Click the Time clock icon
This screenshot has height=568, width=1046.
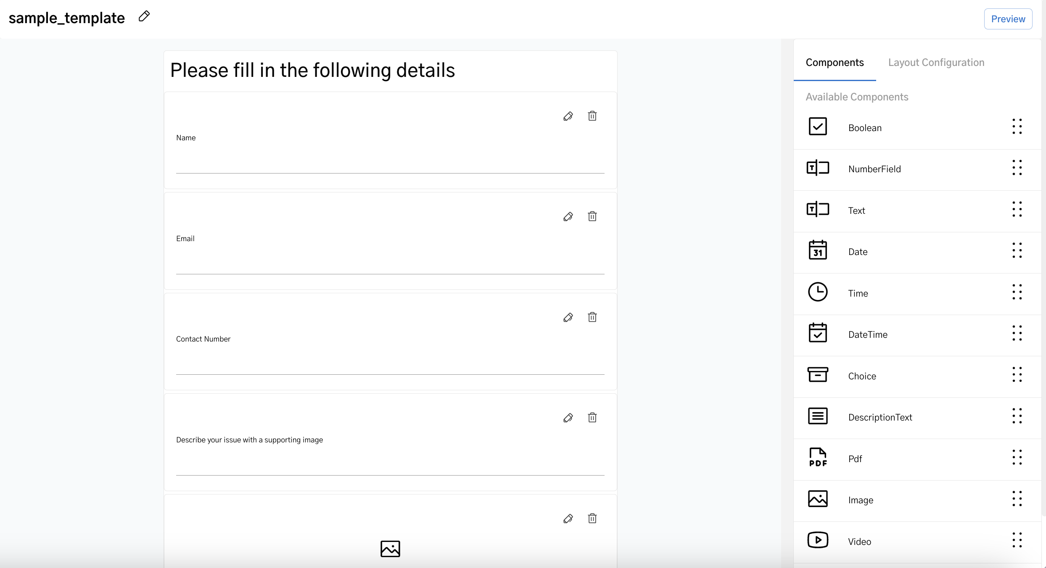click(x=818, y=292)
